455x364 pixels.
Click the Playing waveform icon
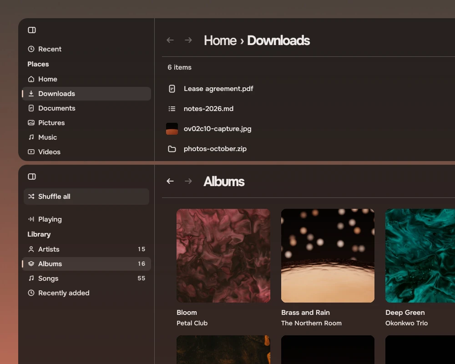click(x=31, y=219)
